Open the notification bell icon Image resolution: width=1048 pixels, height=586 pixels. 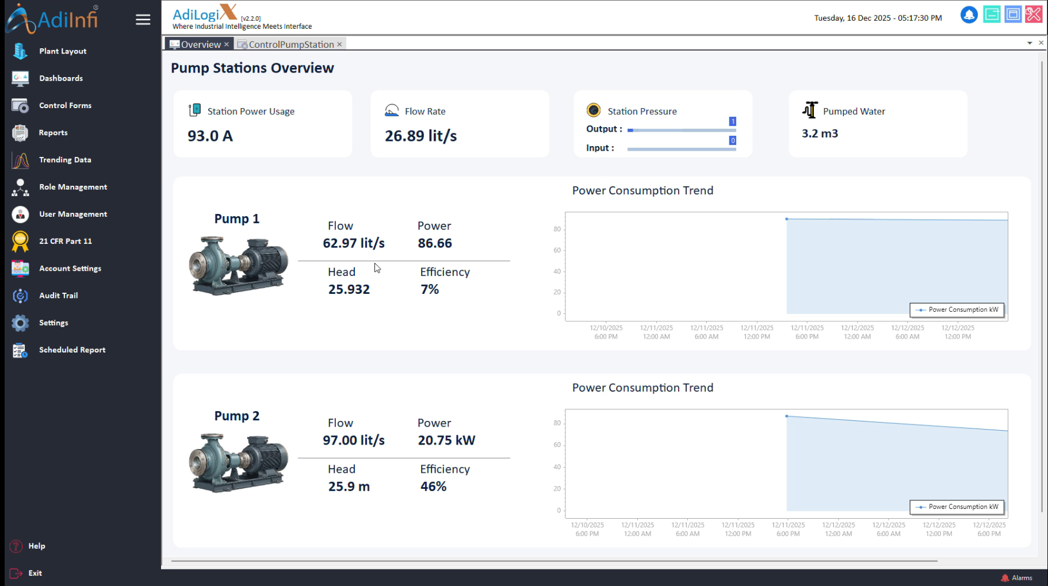tap(969, 15)
